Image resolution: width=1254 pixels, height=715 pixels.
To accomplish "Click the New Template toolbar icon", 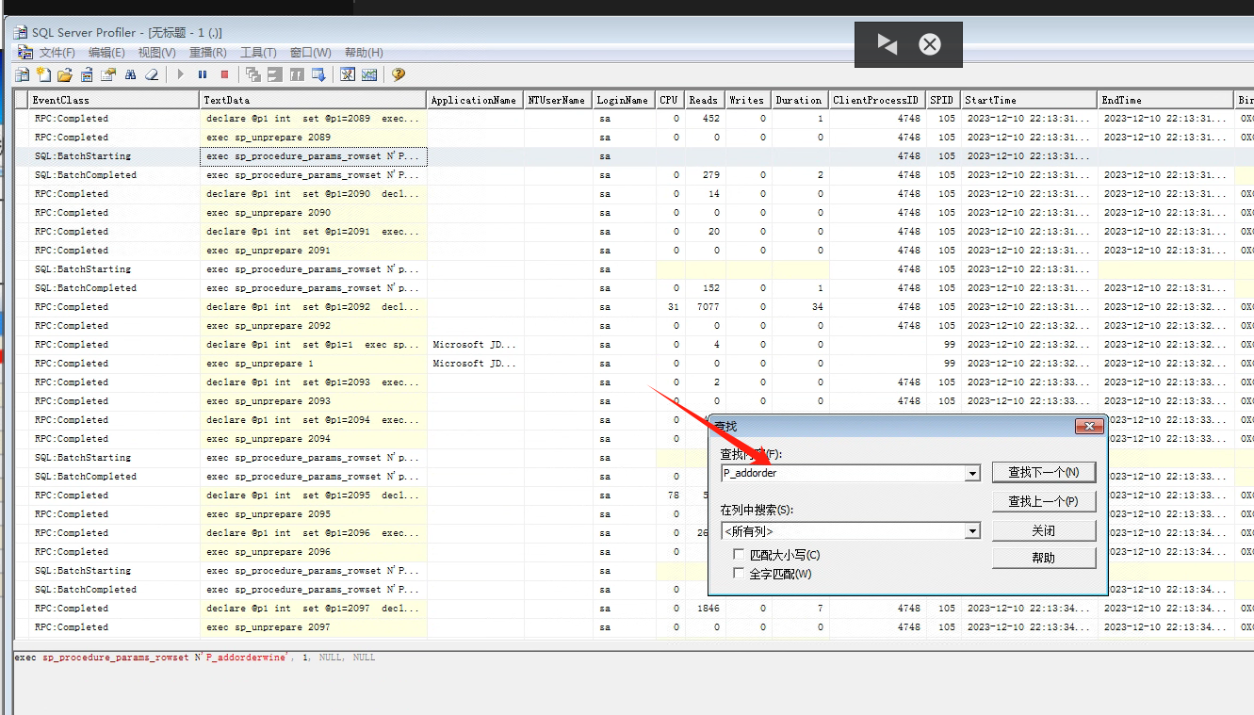I will pyautogui.click(x=43, y=74).
